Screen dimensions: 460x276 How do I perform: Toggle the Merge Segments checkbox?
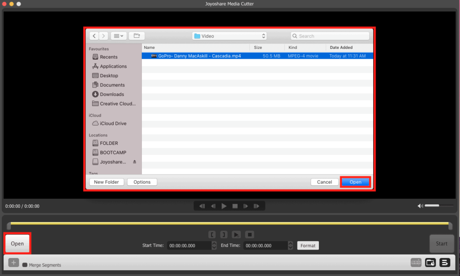point(25,265)
